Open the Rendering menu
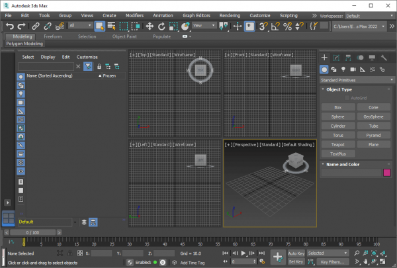The width and height of the screenshot is (397, 268). 230,15
